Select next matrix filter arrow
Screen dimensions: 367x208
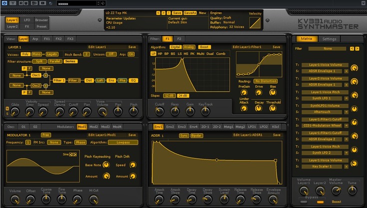coord(357,48)
